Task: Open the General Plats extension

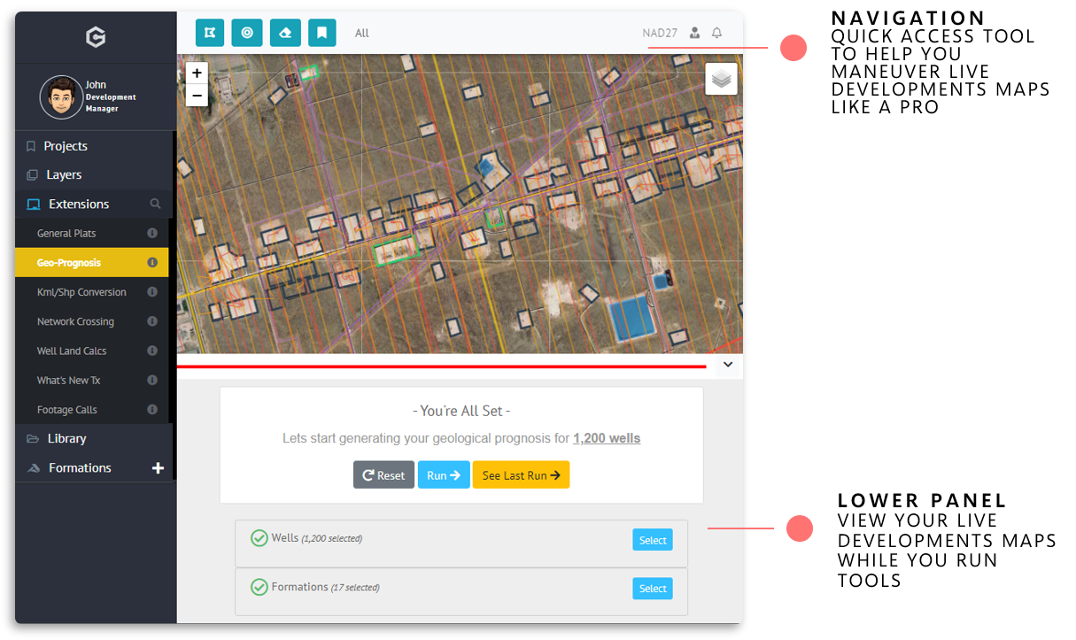Action: point(65,233)
